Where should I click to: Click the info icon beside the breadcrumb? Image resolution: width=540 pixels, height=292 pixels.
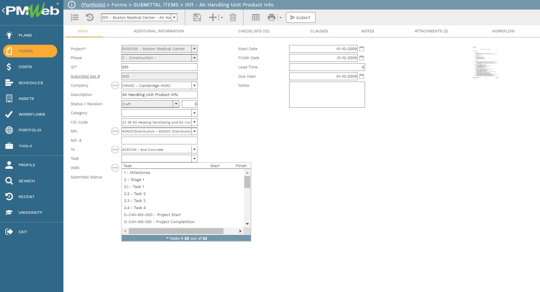coord(72,5)
